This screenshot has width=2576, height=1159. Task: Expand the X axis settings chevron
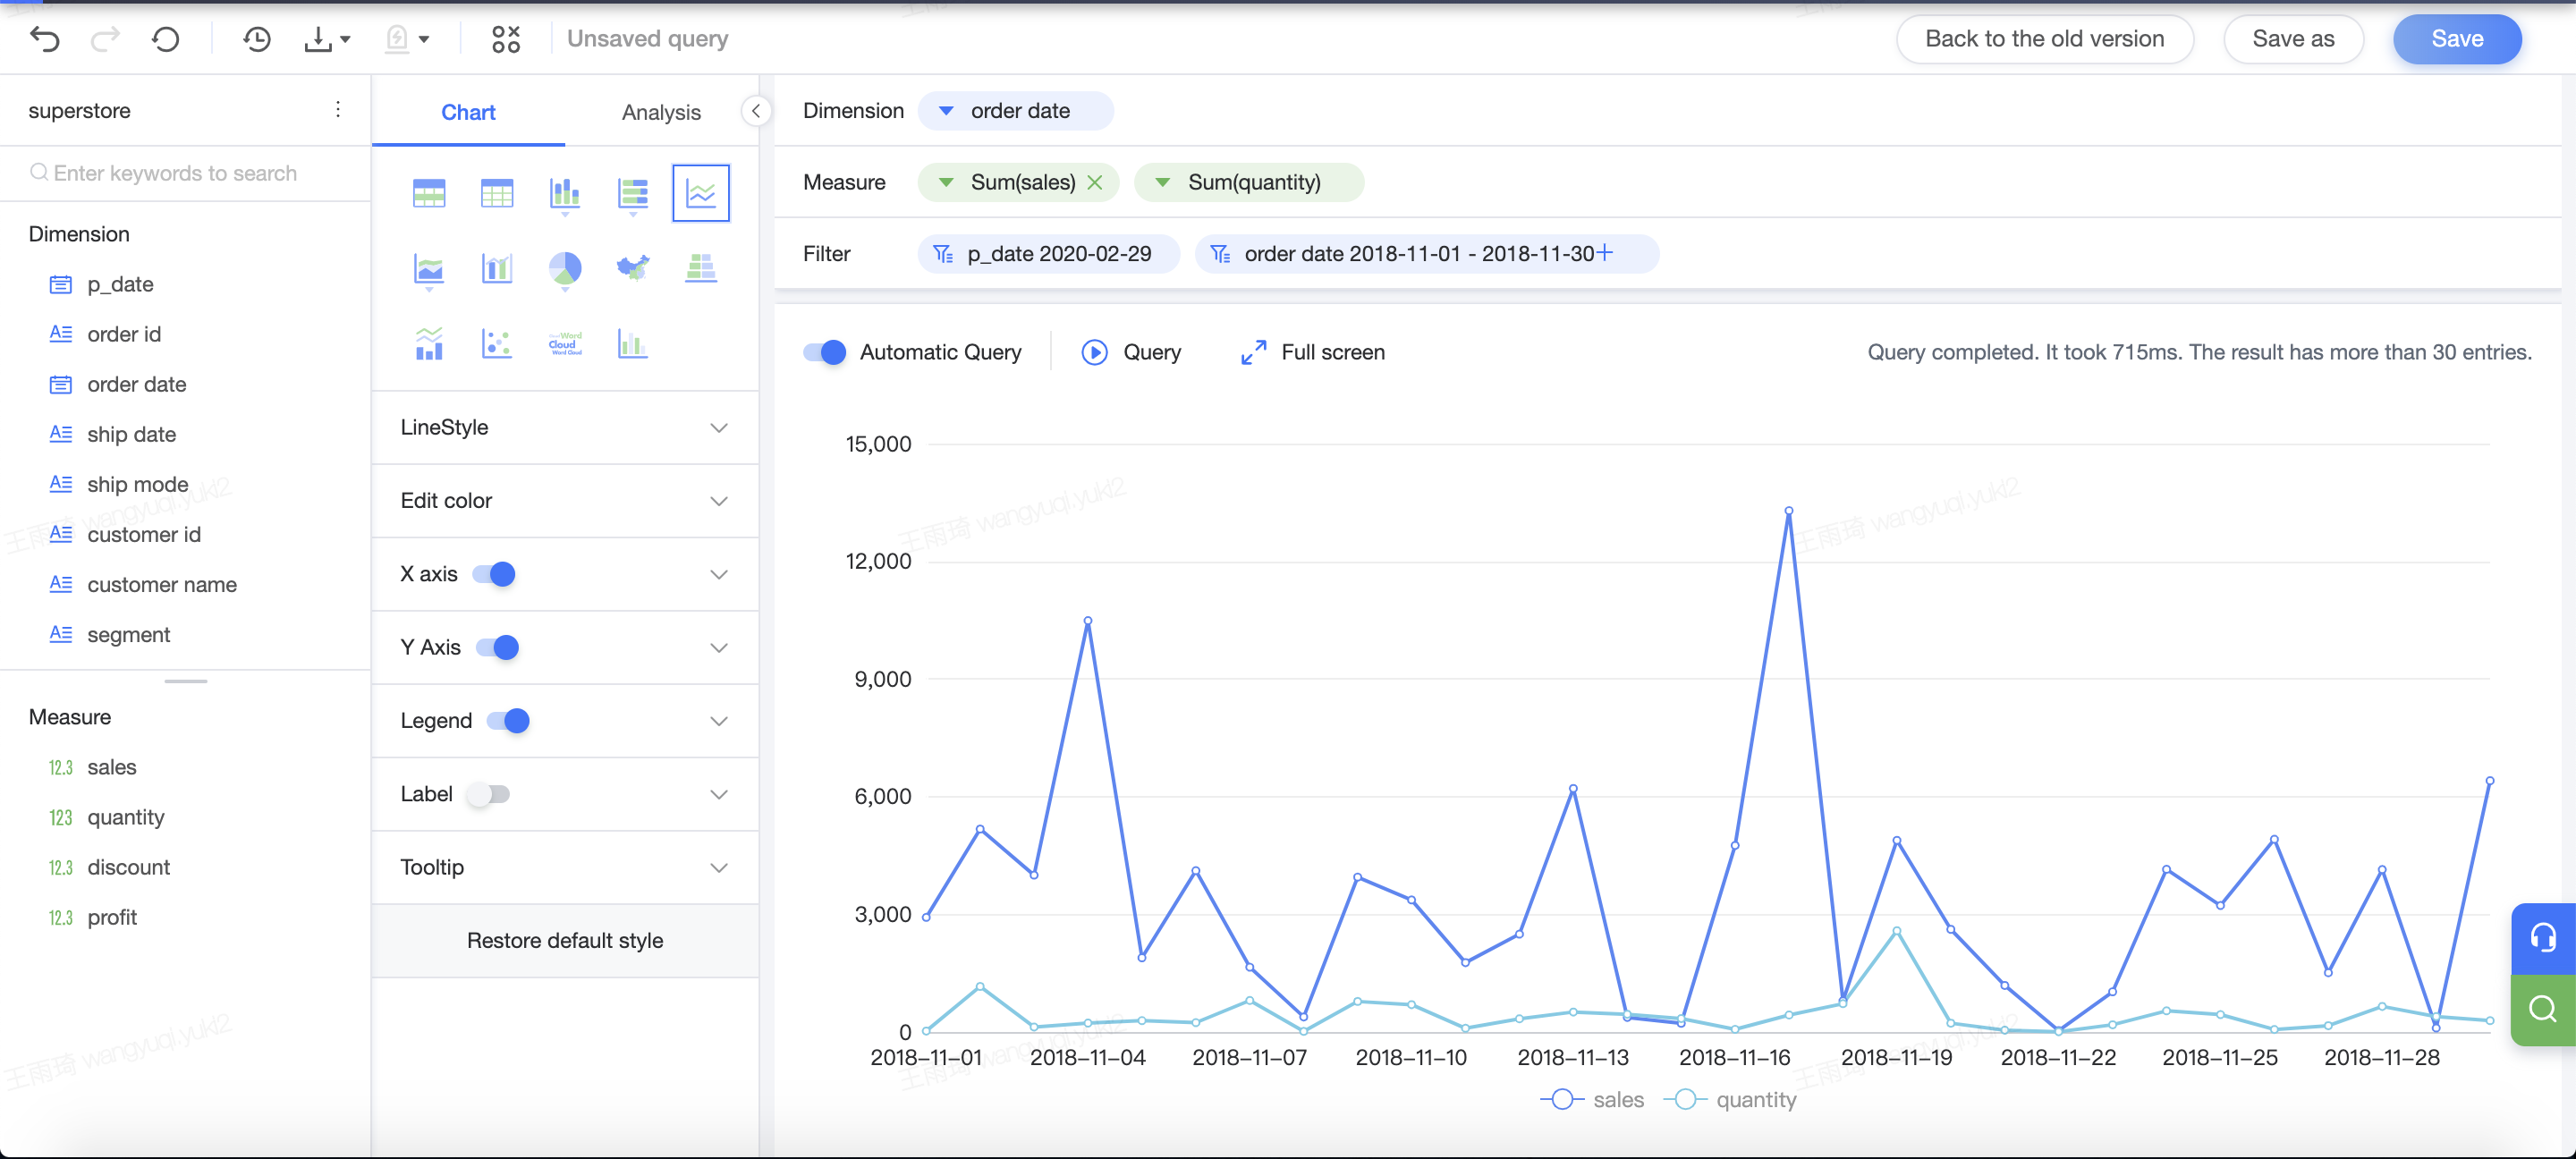tap(719, 574)
